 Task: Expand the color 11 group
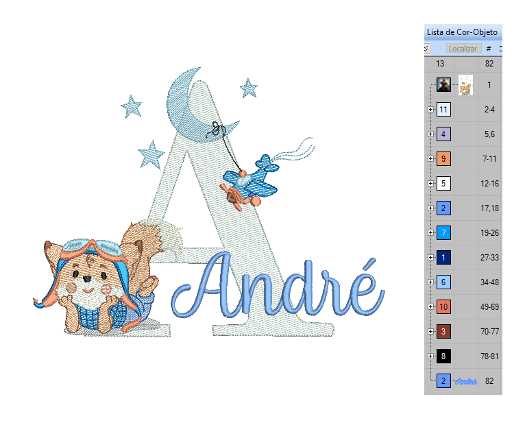(431, 110)
